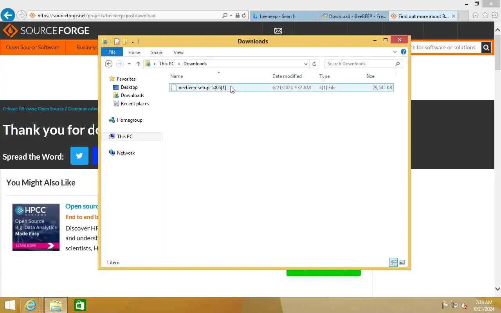Viewport: 501px width, 313px height.
Task: Click SourceForge envelope mail icon
Action: pos(278,31)
